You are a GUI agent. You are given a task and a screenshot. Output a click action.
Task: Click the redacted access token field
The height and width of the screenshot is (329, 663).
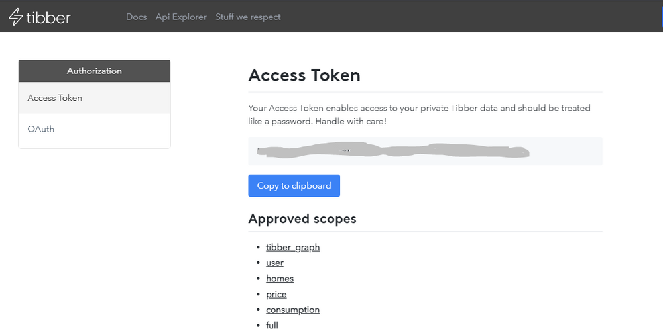coord(424,152)
